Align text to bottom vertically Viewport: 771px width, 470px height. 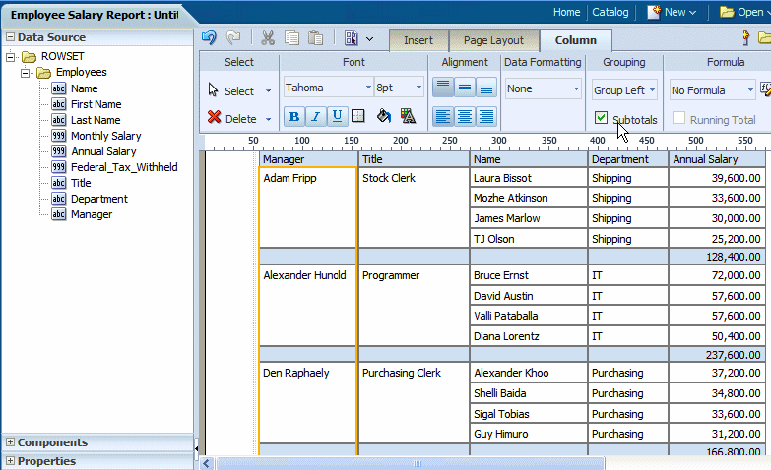pyautogui.click(x=485, y=88)
